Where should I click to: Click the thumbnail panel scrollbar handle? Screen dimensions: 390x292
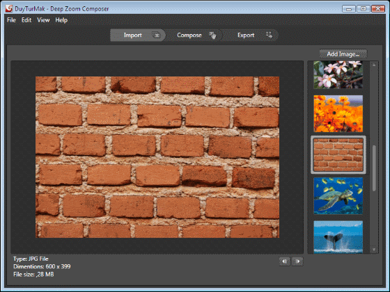[374, 168]
